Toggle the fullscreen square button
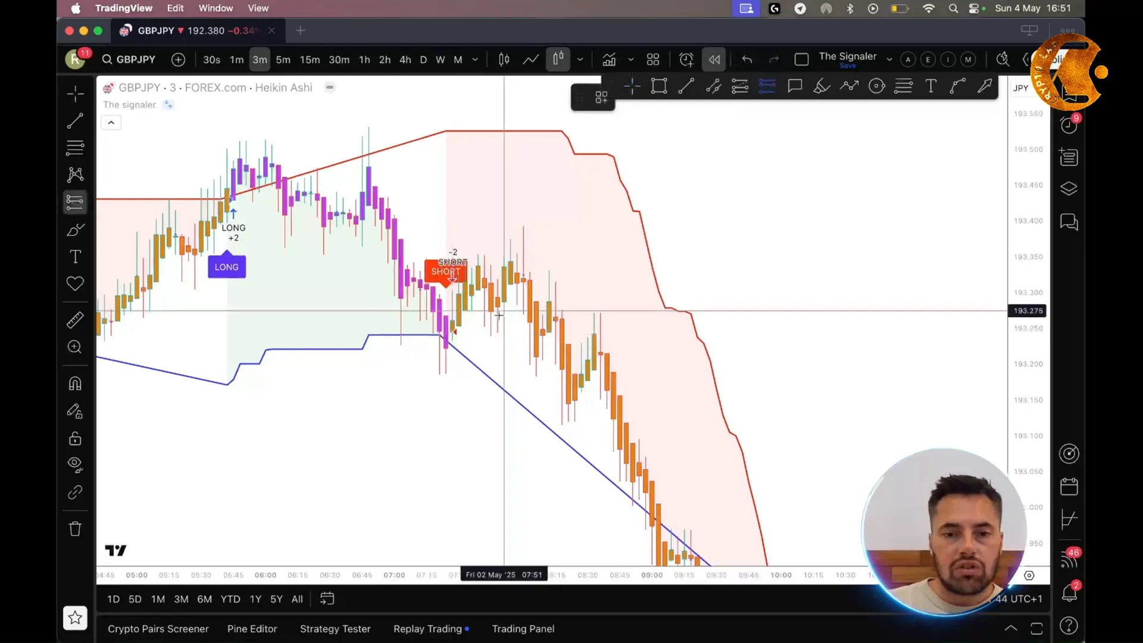Screen dimensions: 1143x643 (x=801, y=60)
